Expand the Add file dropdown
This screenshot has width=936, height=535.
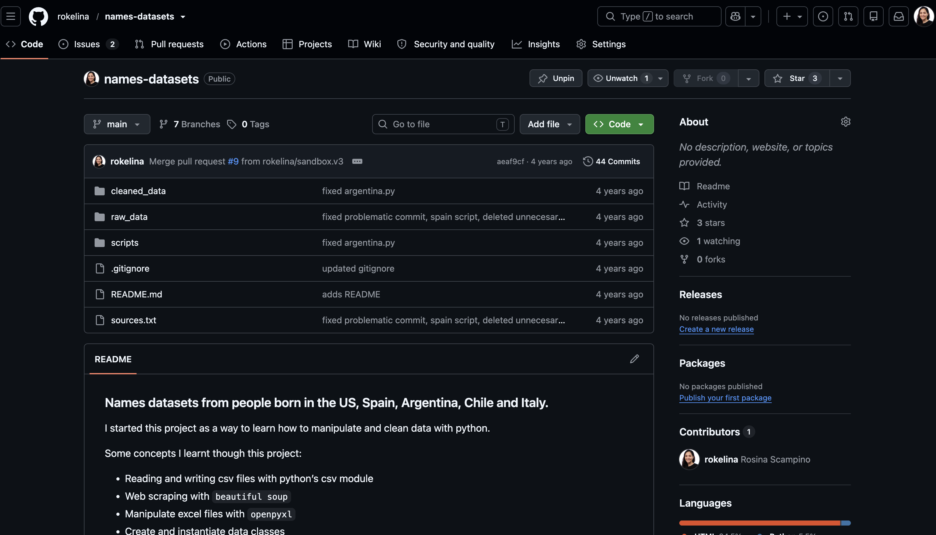[550, 124]
